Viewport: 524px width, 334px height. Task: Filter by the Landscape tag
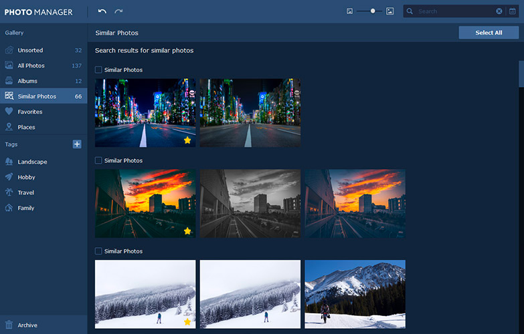(x=43, y=162)
